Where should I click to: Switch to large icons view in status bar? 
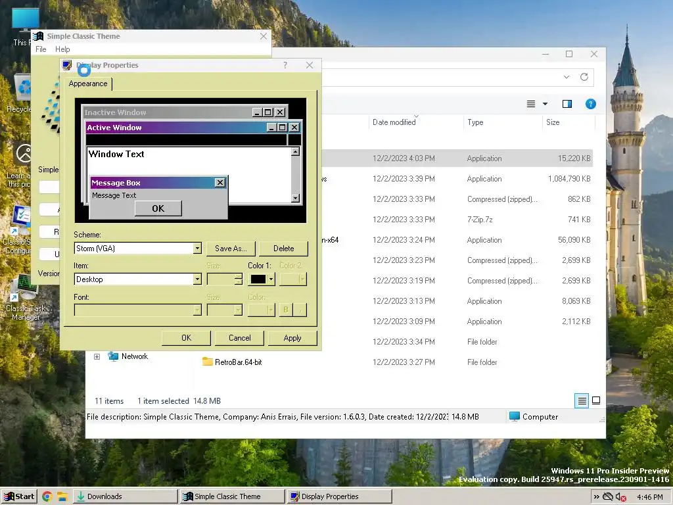pyautogui.click(x=596, y=400)
